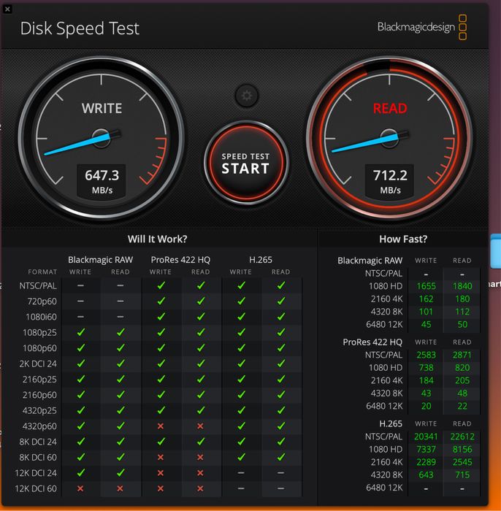The width and height of the screenshot is (501, 511).
Task: Click the 4320p60 format row label
Action: pyautogui.click(x=39, y=426)
